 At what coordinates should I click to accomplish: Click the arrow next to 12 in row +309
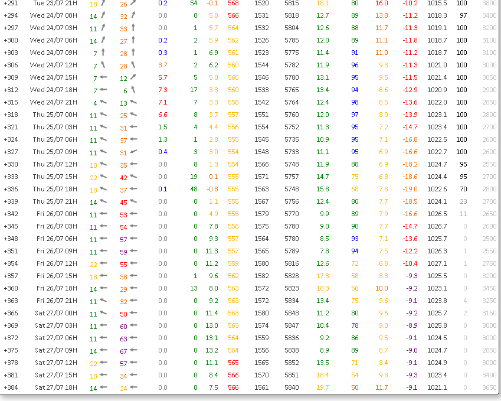click(133, 77)
